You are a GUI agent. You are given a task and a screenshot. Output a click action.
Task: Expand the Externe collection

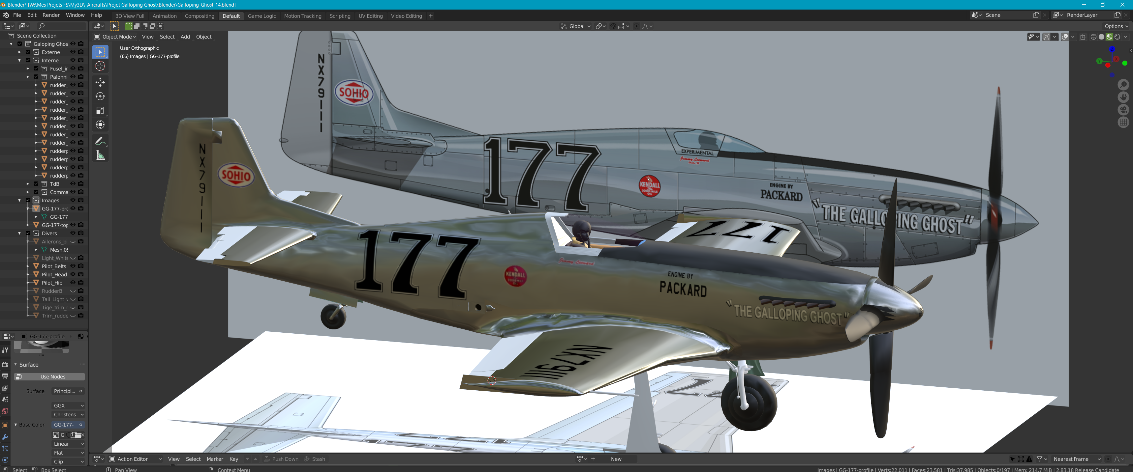coord(19,52)
